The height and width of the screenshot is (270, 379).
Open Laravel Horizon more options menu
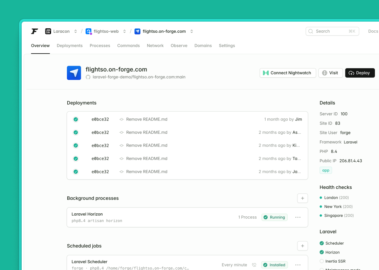[x=298, y=217]
